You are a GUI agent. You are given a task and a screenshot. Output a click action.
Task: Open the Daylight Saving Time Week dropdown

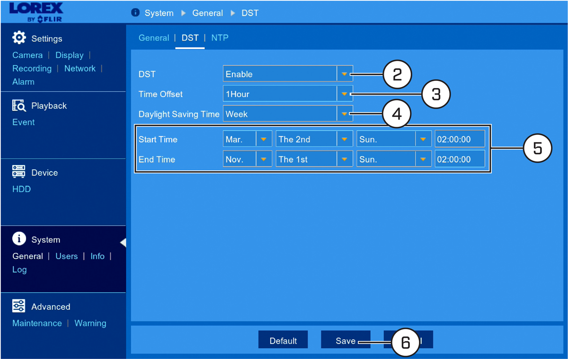tap(288, 114)
